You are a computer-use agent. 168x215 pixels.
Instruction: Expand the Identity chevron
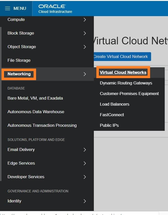click(85, 201)
